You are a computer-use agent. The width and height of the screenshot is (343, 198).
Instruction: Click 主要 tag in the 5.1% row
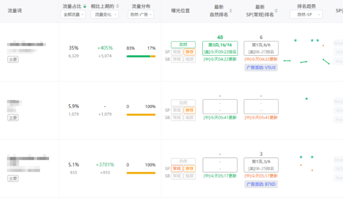(13, 178)
